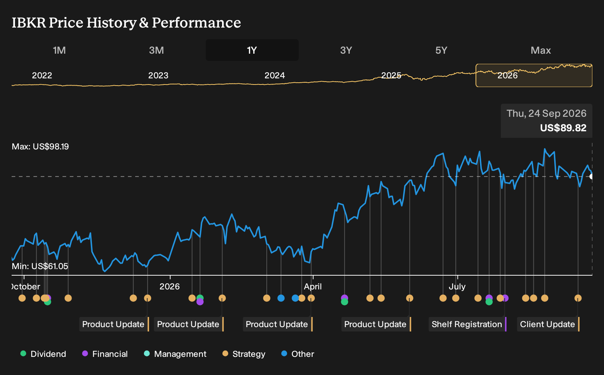This screenshot has width=604, height=375.
Task: Click the purple Financial dot between April and July
Action: click(x=345, y=298)
